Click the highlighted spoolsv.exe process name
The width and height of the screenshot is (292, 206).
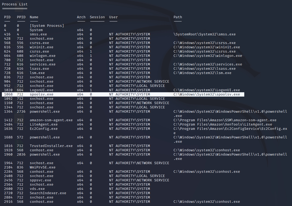[x=42, y=94]
